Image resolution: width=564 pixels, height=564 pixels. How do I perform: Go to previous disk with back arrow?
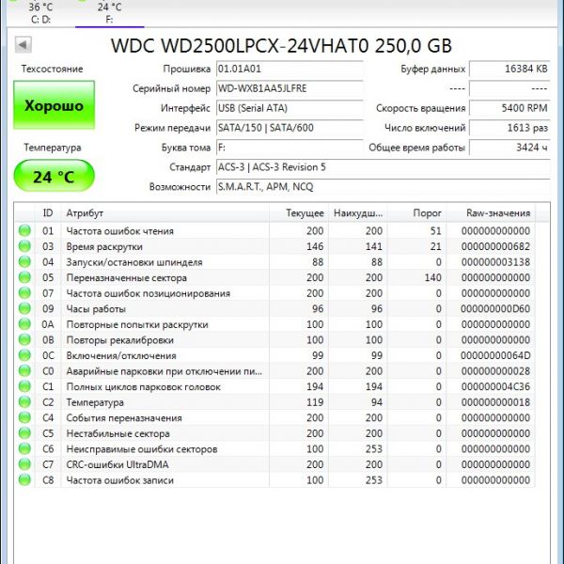click(23, 45)
